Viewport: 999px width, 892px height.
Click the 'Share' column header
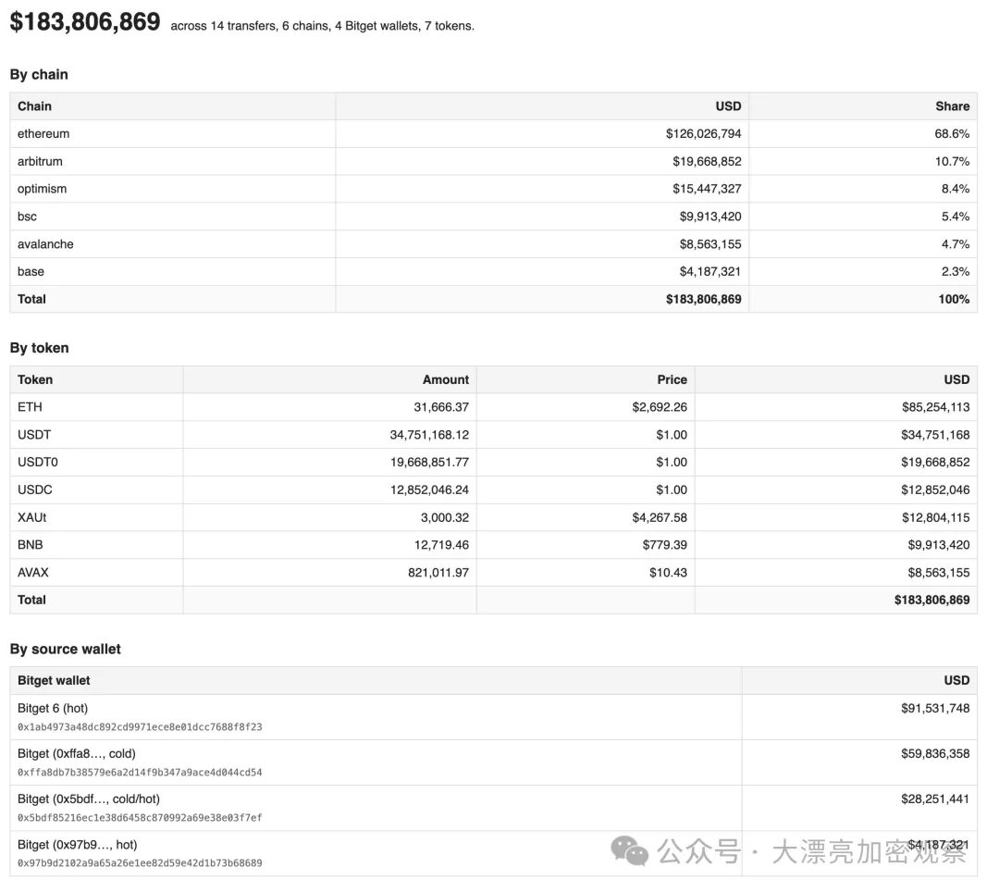953,106
